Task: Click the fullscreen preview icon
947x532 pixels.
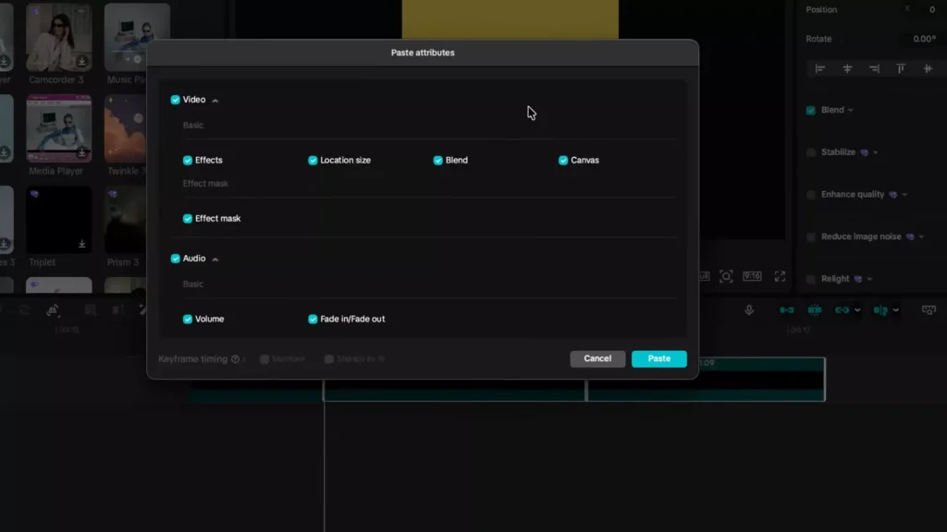Action: coord(780,275)
